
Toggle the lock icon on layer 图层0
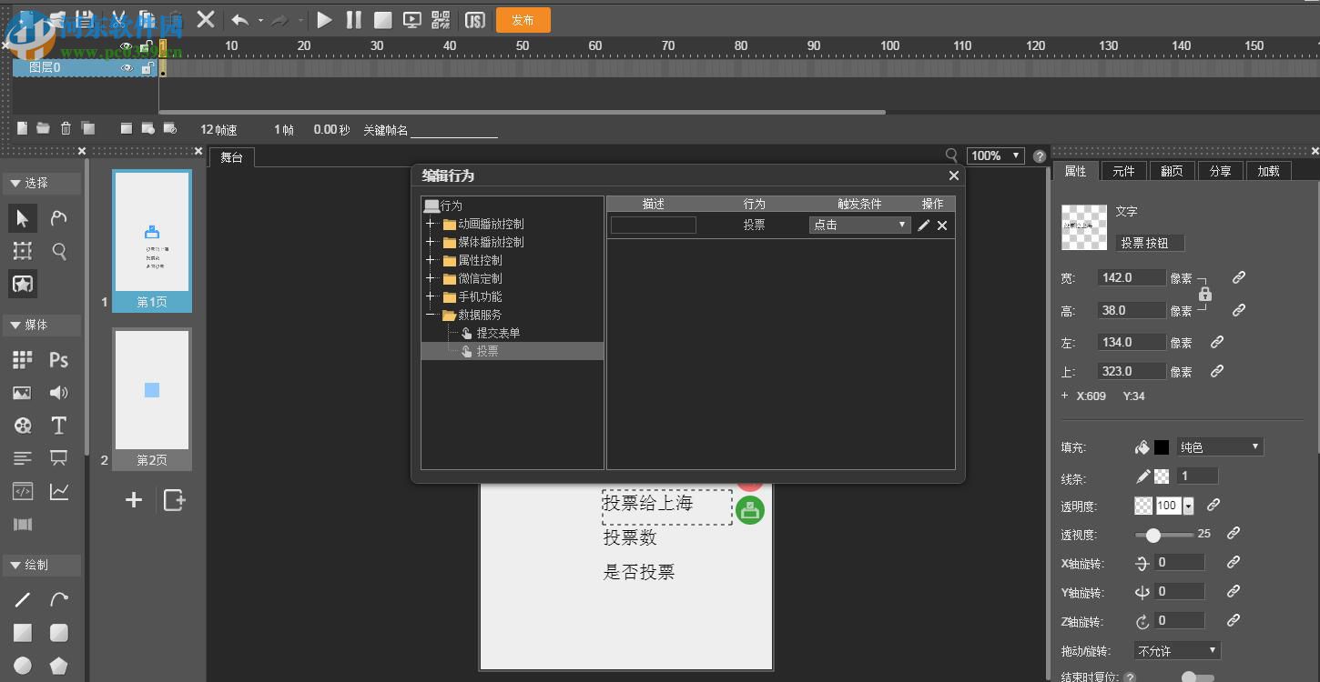coord(147,67)
